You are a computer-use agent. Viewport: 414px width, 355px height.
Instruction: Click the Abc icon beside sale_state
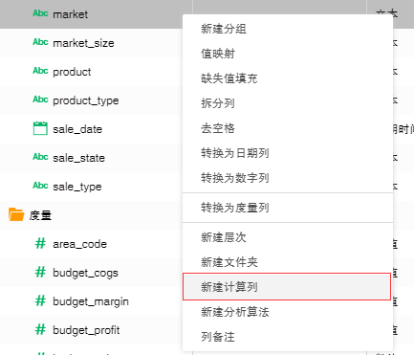click(40, 157)
